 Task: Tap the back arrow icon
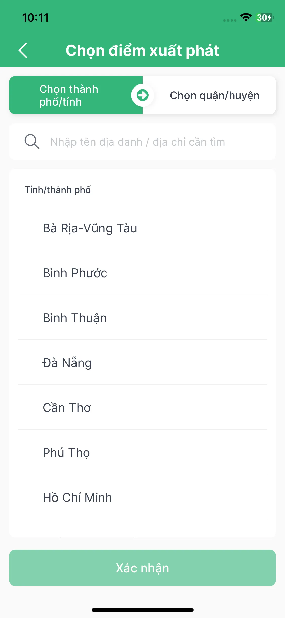coord(23,50)
